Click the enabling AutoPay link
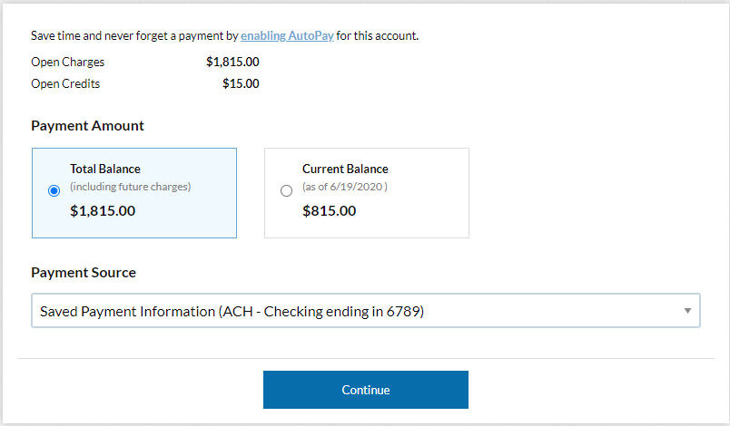 pyautogui.click(x=287, y=36)
